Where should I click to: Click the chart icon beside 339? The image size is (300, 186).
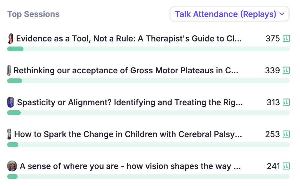click(286, 71)
